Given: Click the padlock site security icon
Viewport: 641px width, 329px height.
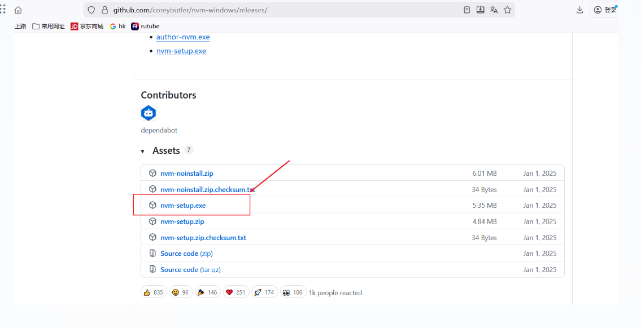Looking at the screenshot, I should 104,10.
